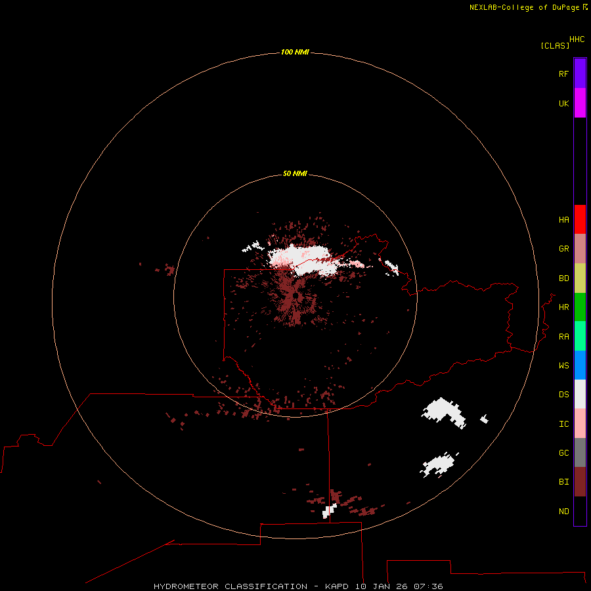Click the DS legend label

pyautogui.click(x=563, y=394)
